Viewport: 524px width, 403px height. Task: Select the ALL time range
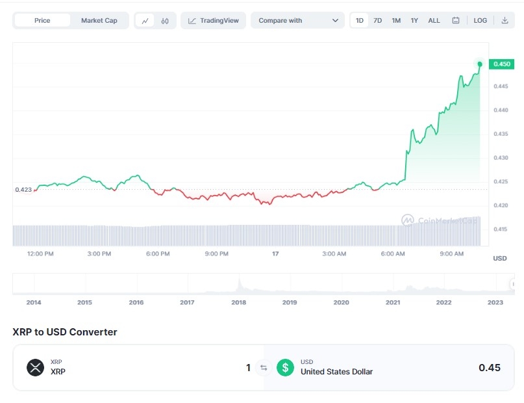pyautogui.click(x=434, y=20)
